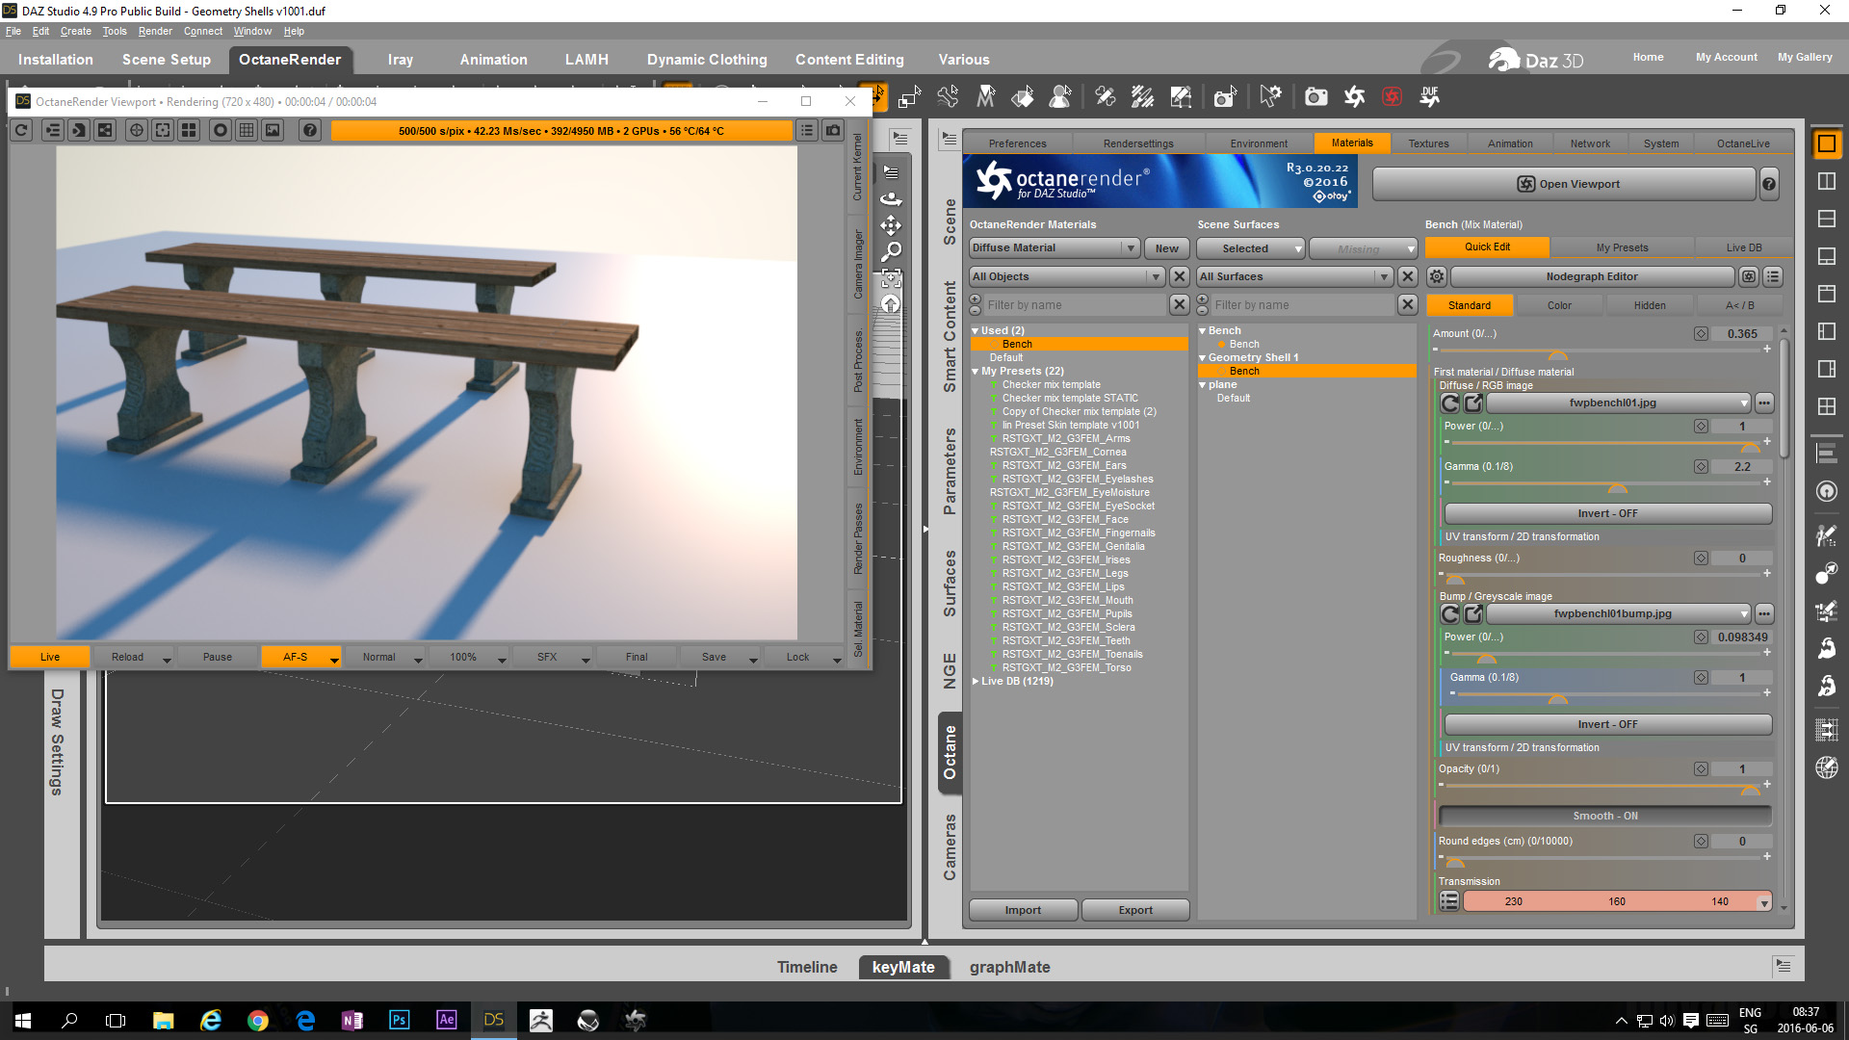
Task: Click the camera snapshot icon in viewport toolbar
Action: (x=833, y=130)
